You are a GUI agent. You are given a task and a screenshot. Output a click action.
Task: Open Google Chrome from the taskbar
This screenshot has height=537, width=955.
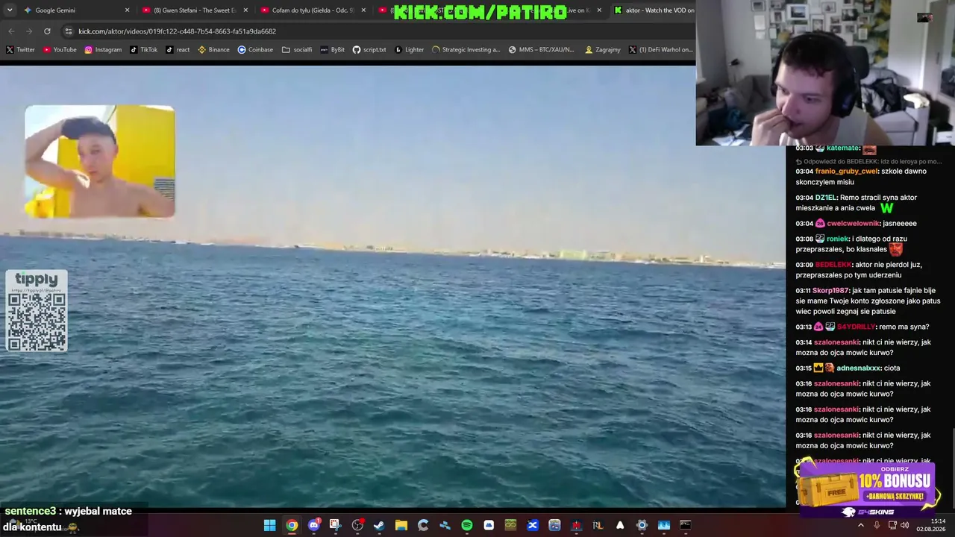[292, 525]
